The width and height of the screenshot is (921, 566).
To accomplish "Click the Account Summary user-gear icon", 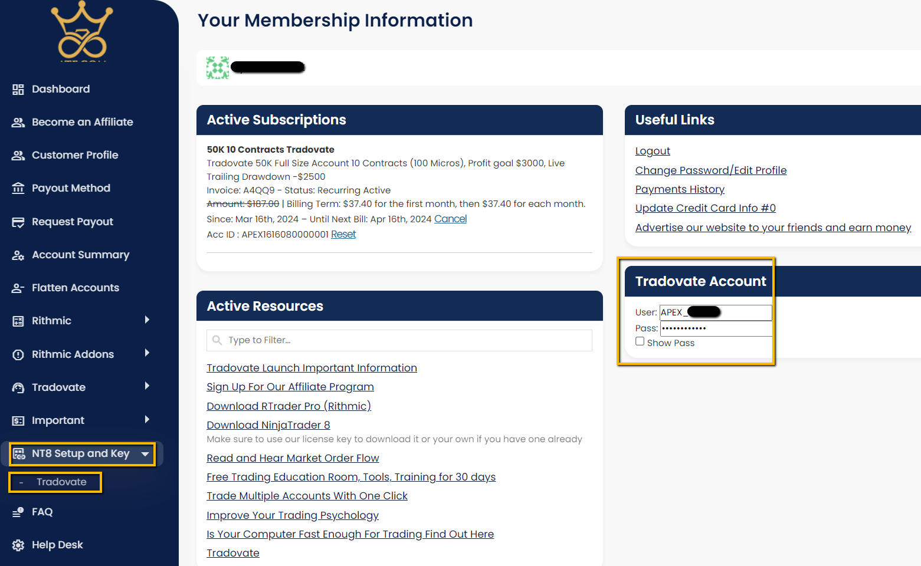I will point(18,255).
